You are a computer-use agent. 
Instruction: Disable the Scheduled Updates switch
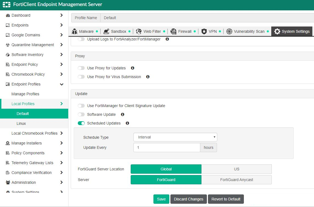pyautogui.click(x=81, y=123)
